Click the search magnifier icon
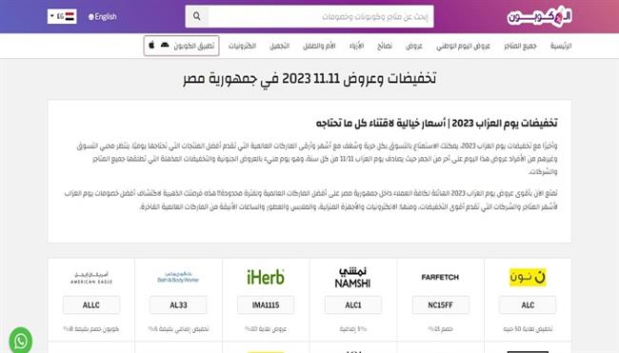This screenshot has width=619, height=353. pyautogui.click(x=196, y=16)
